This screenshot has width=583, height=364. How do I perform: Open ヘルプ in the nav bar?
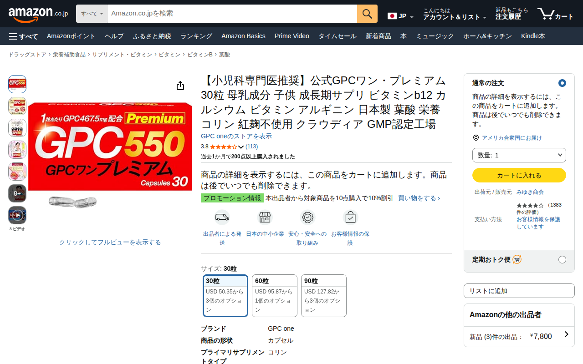coord(114,36)
